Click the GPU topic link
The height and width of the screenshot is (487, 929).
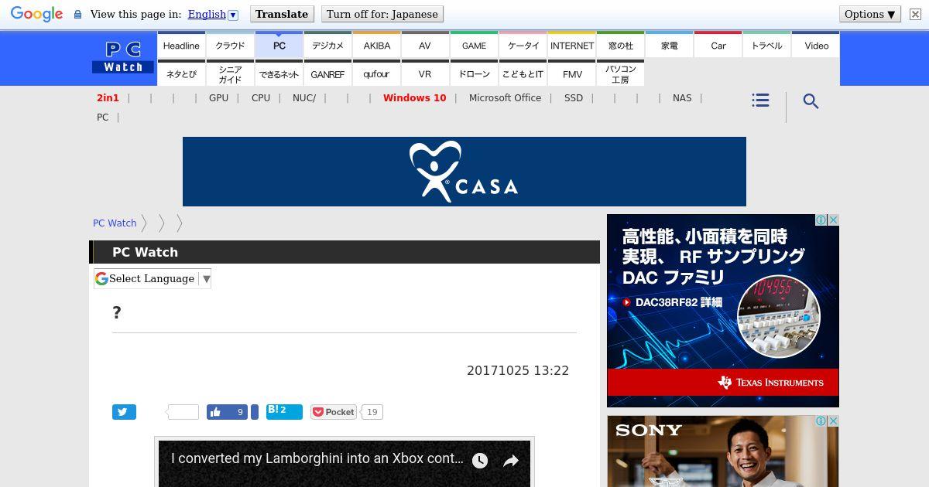(218, 98)
